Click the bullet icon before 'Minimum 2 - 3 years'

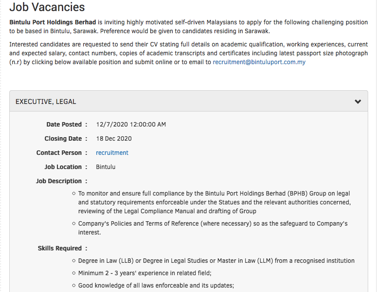pos(74,273)
